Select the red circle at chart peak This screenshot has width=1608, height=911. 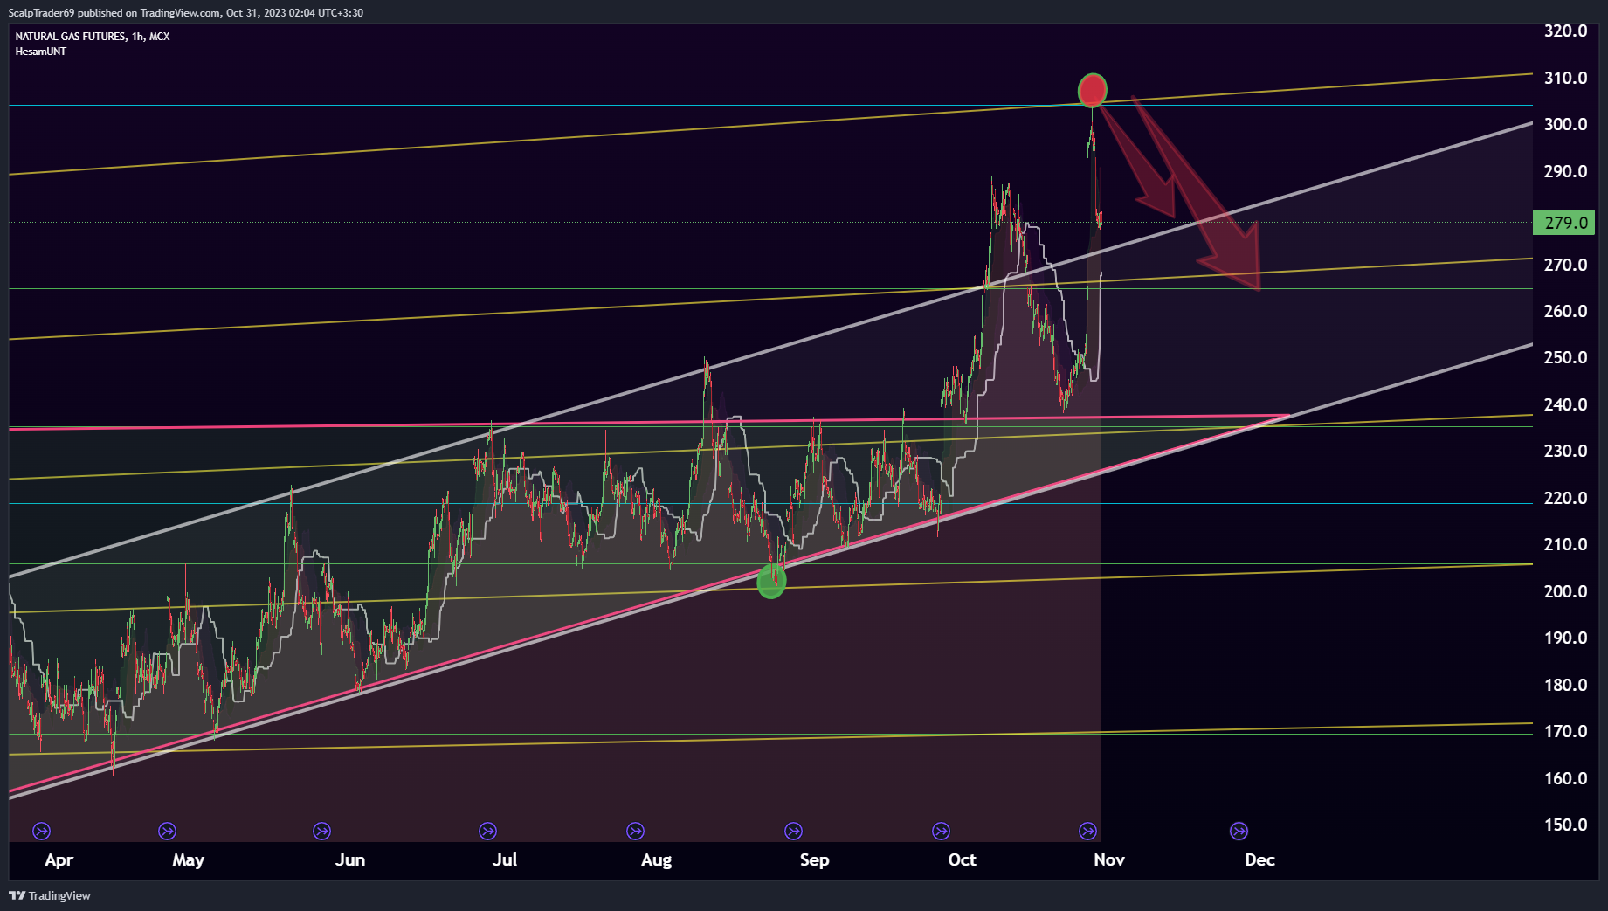(1092, 90)
